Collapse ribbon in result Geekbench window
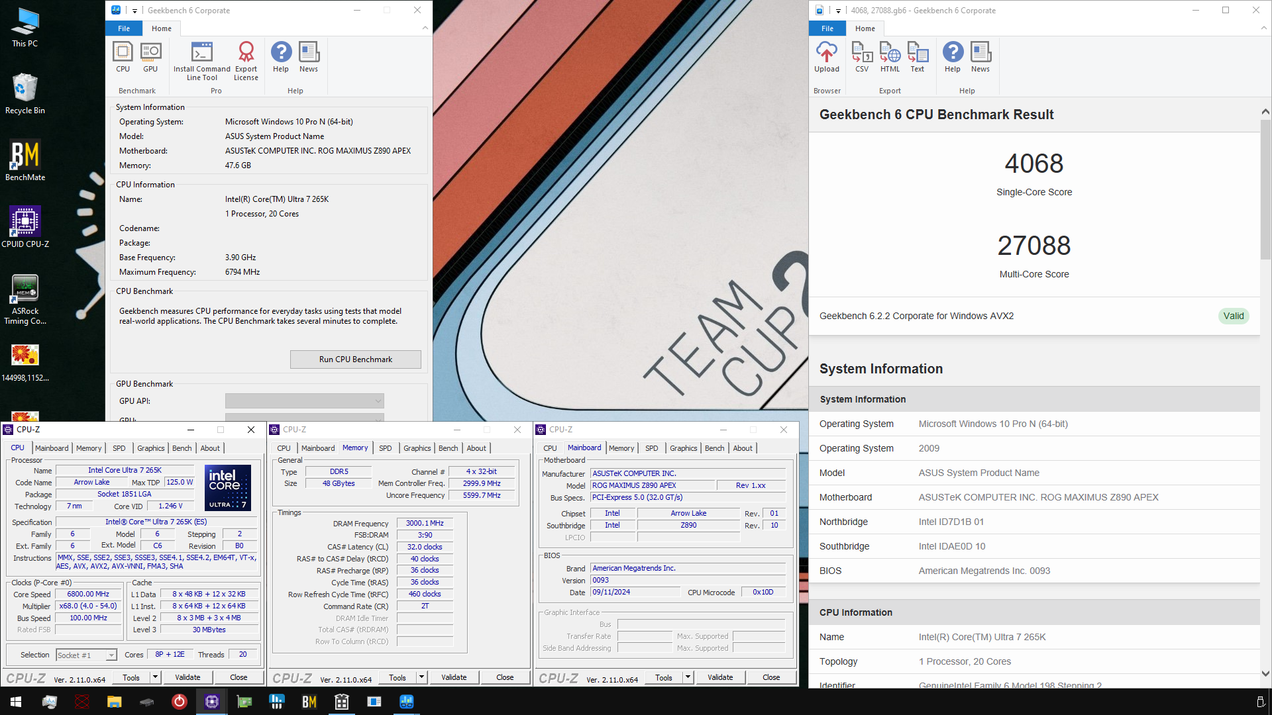Screen dimensions: 1272x715 (x=1264, y=28)
